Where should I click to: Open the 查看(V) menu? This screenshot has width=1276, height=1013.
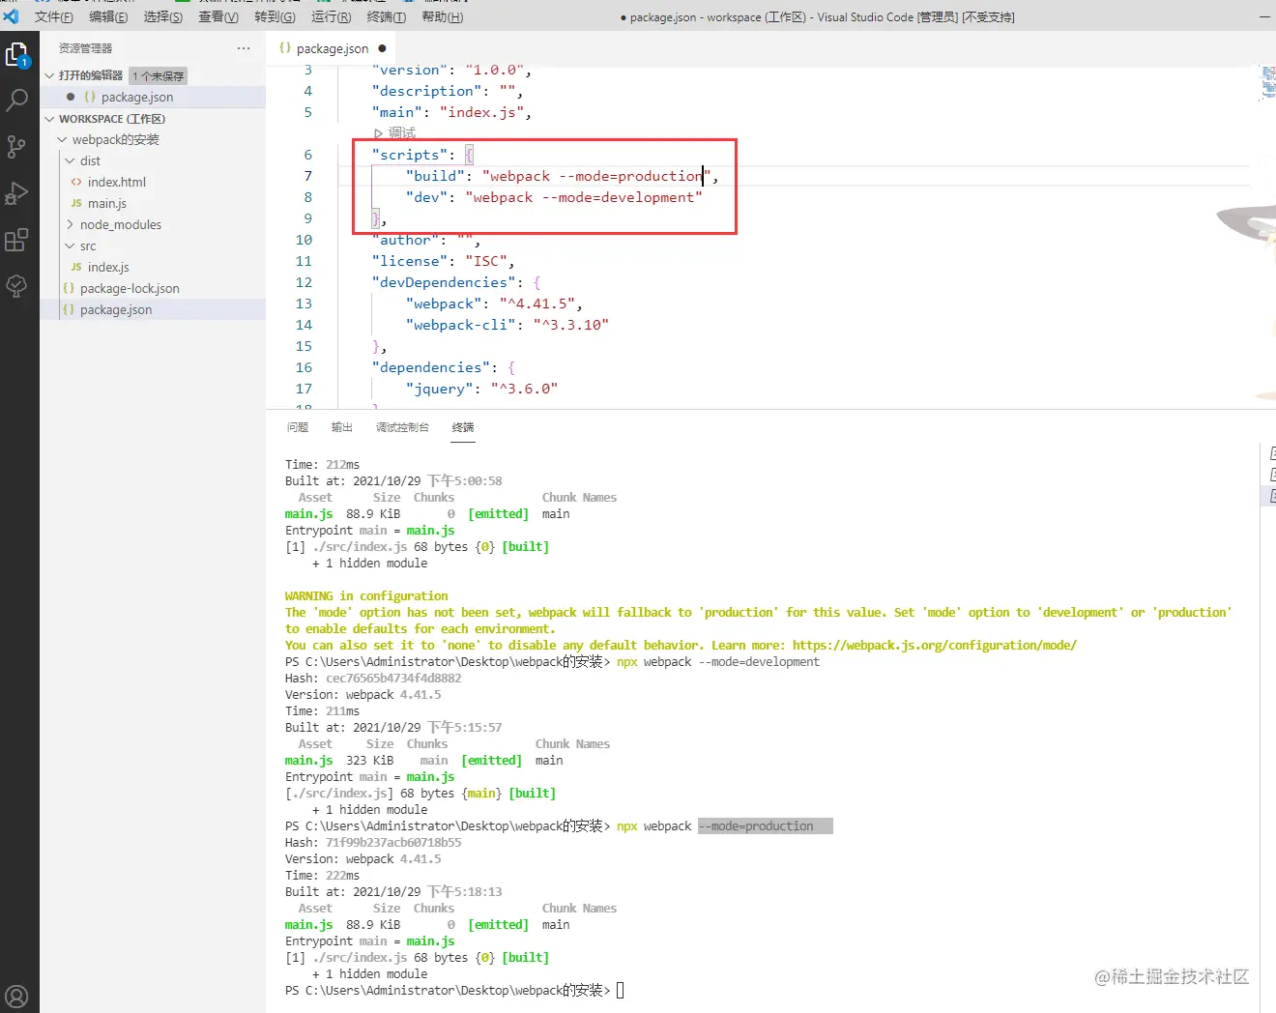pos(218,16)
